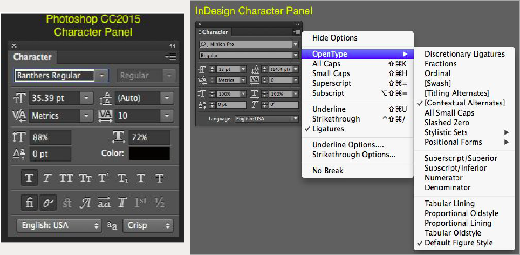Toggle checked [Contextual Alternates] submenu item
Viewport: 520px width, 255px height.
coord(464,103)
